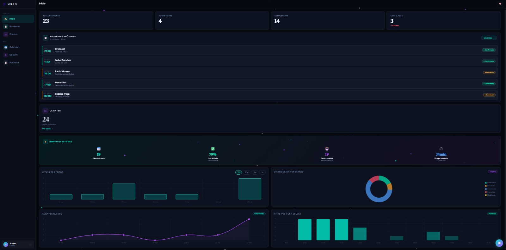Click Ver todas in Reuniones Próximas
The width and height of the screenshot is (506, 250).
click(x=489, y=38)
